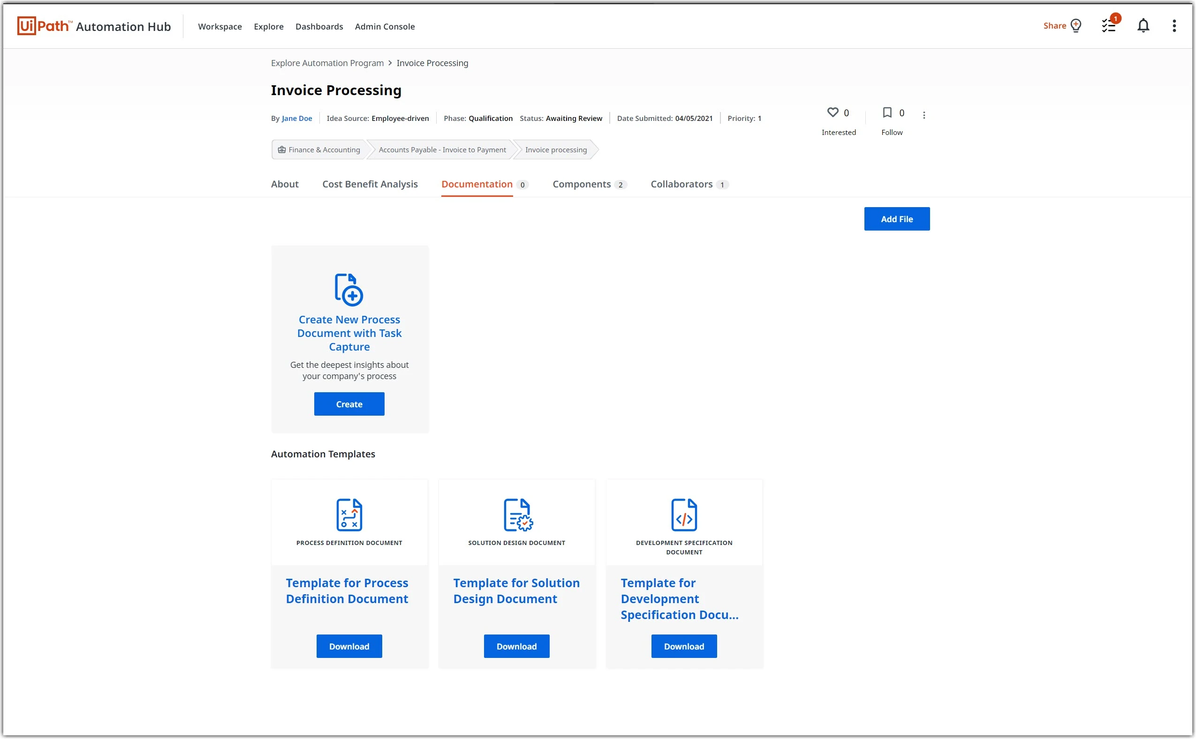Image resolution: width=1196 pixels, height=739 pixels.
Task: Click Create for Task Capture document
Action: 349,404
